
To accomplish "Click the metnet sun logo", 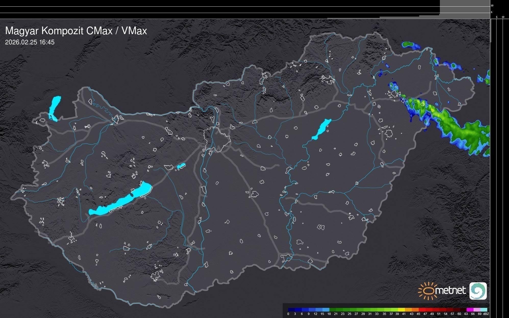I will point(428,291).
